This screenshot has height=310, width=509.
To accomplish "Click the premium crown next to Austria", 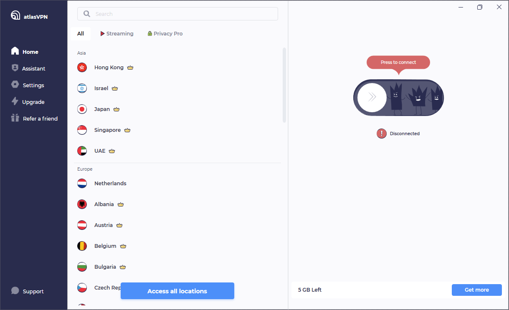I will pyautogui.click(x=119, y=225).
